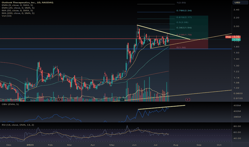Click the Feb label on the time axis
The height and width of the screenshot is (147, 249).
click(x=50, y=145)
